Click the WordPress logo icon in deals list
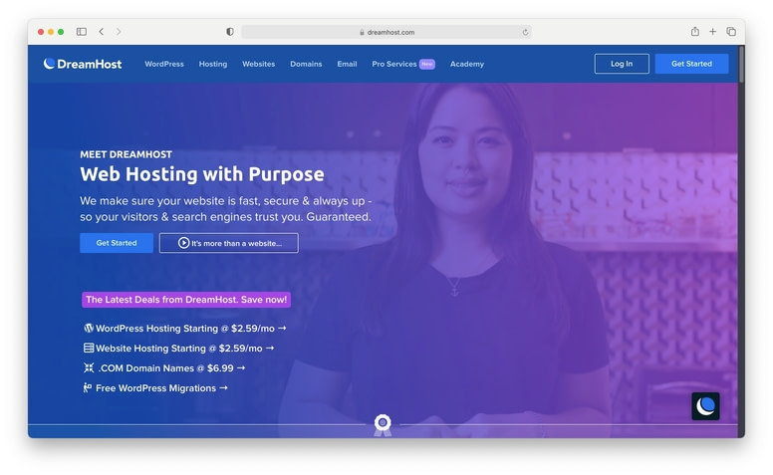The height and width of the screenshot is (475, 773). [89, 329]
